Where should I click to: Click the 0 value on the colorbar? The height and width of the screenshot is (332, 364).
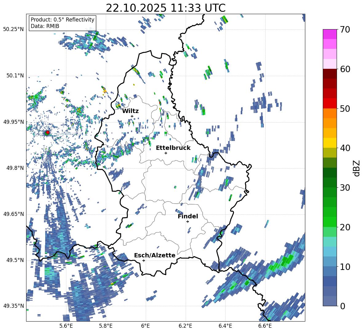[x=343, y=306]
